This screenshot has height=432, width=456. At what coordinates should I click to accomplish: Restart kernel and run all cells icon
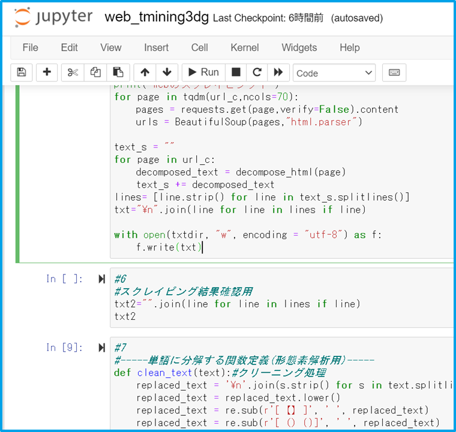pyautogui.click(x=278, y=72)
